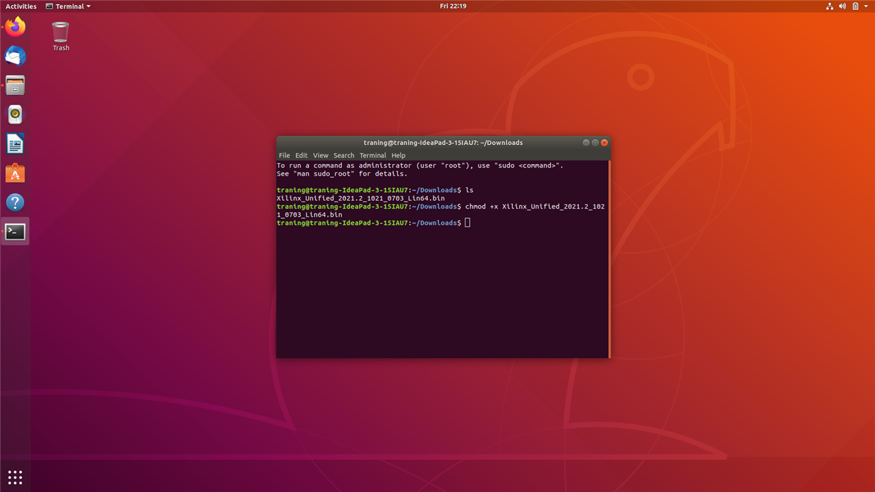Open the File menu in Terminal

pyautogui.click(x=284, y=155)
